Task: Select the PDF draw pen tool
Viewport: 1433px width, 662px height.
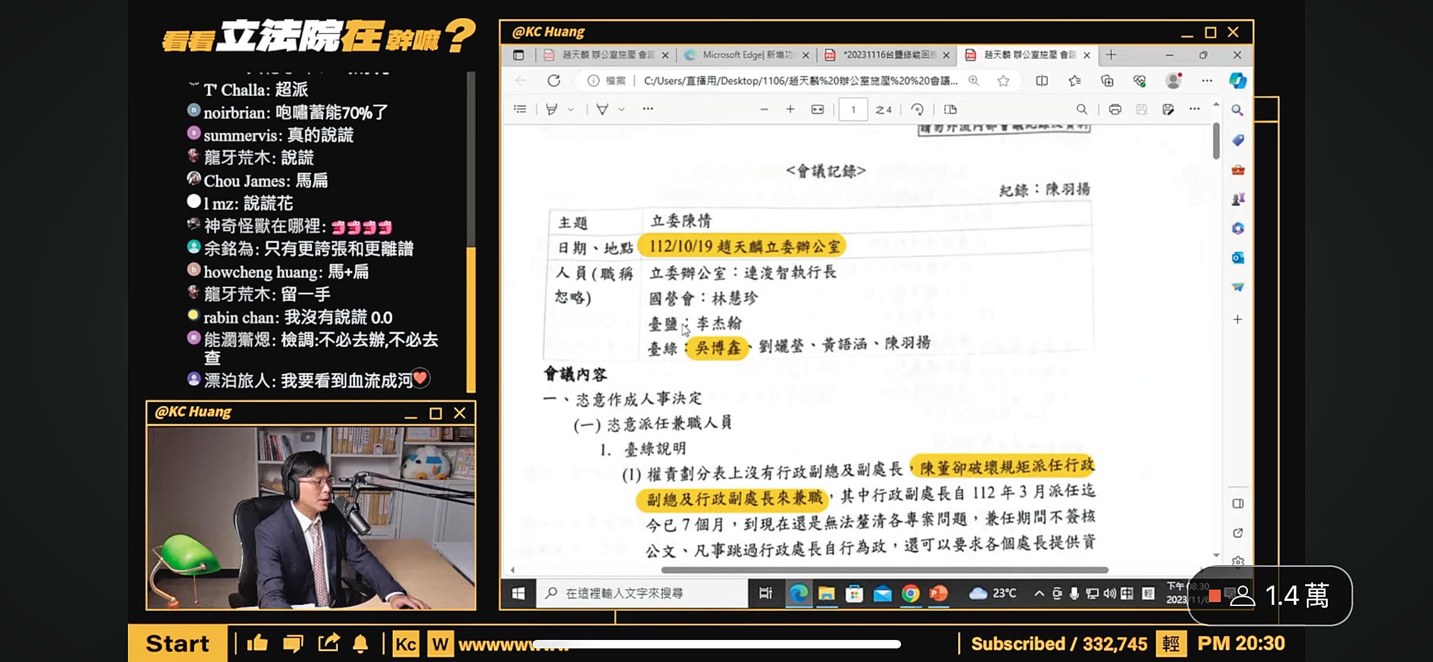Action: pos(602,109)
